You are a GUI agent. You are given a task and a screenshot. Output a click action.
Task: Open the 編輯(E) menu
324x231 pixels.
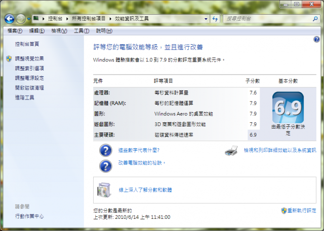(36, 31)
